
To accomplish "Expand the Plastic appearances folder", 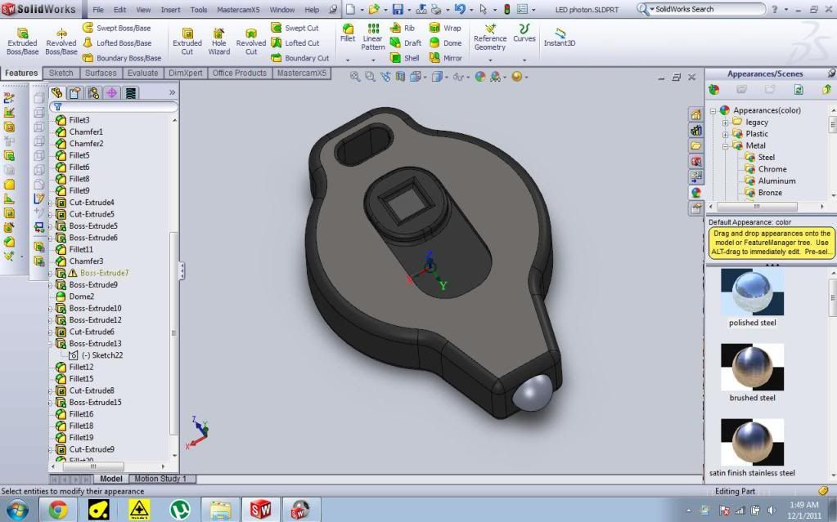I will click(x=726, y=134).
